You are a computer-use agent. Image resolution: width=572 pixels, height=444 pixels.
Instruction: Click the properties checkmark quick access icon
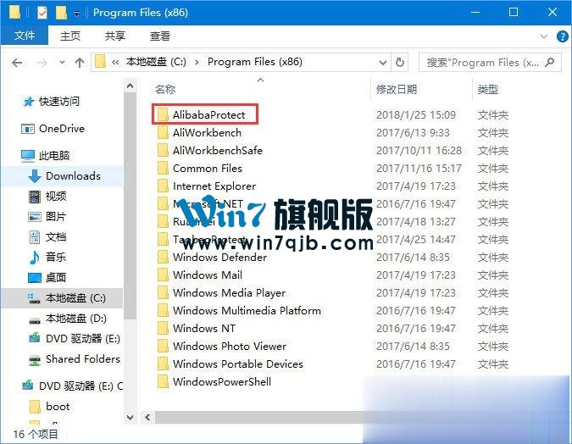[x=42, y=13]
